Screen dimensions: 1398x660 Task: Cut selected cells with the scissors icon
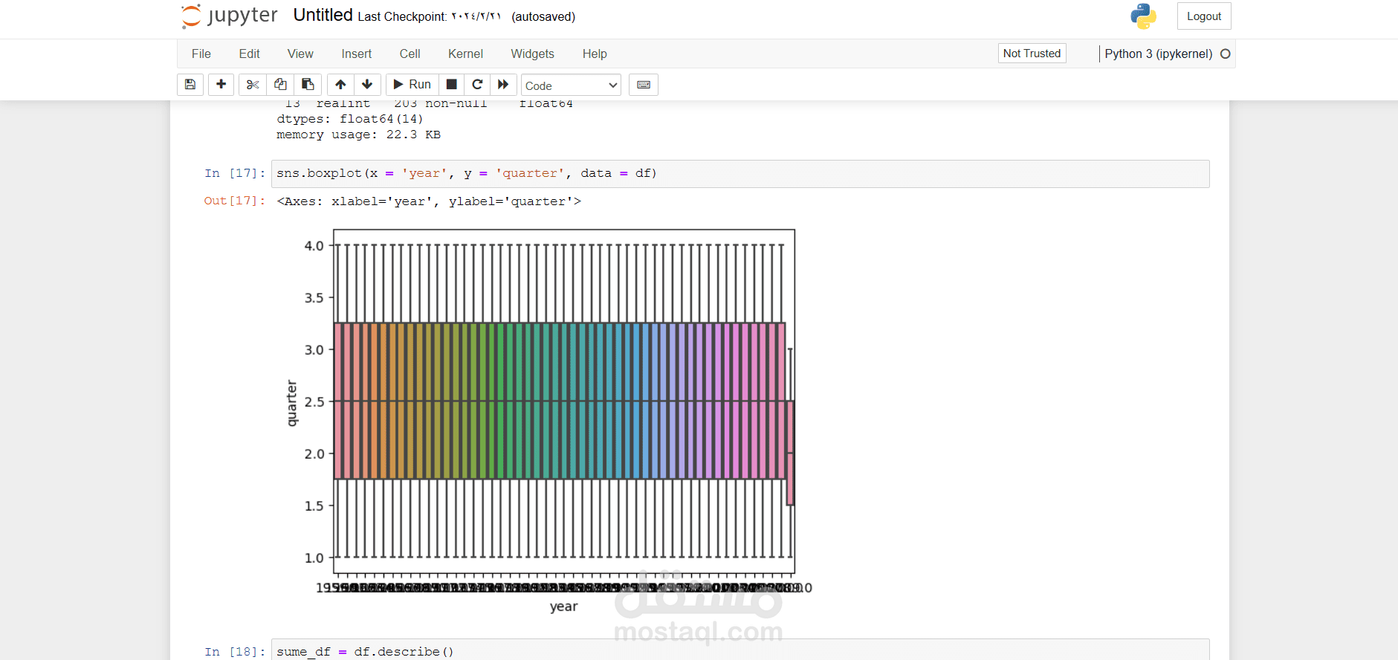253,85
